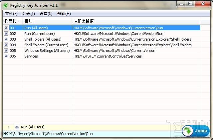Sort by the 注册表键值 column header
Image resolution: width=213 pixels, height=140 pixels.
(136, 21)
